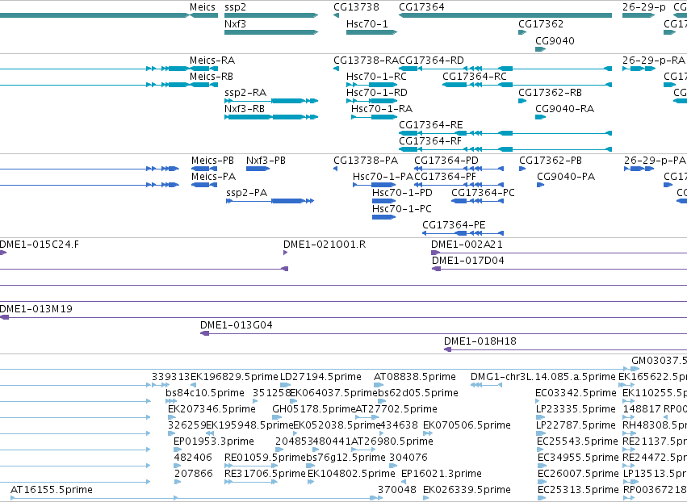Select the EP01953.3prime EST label

214,441
